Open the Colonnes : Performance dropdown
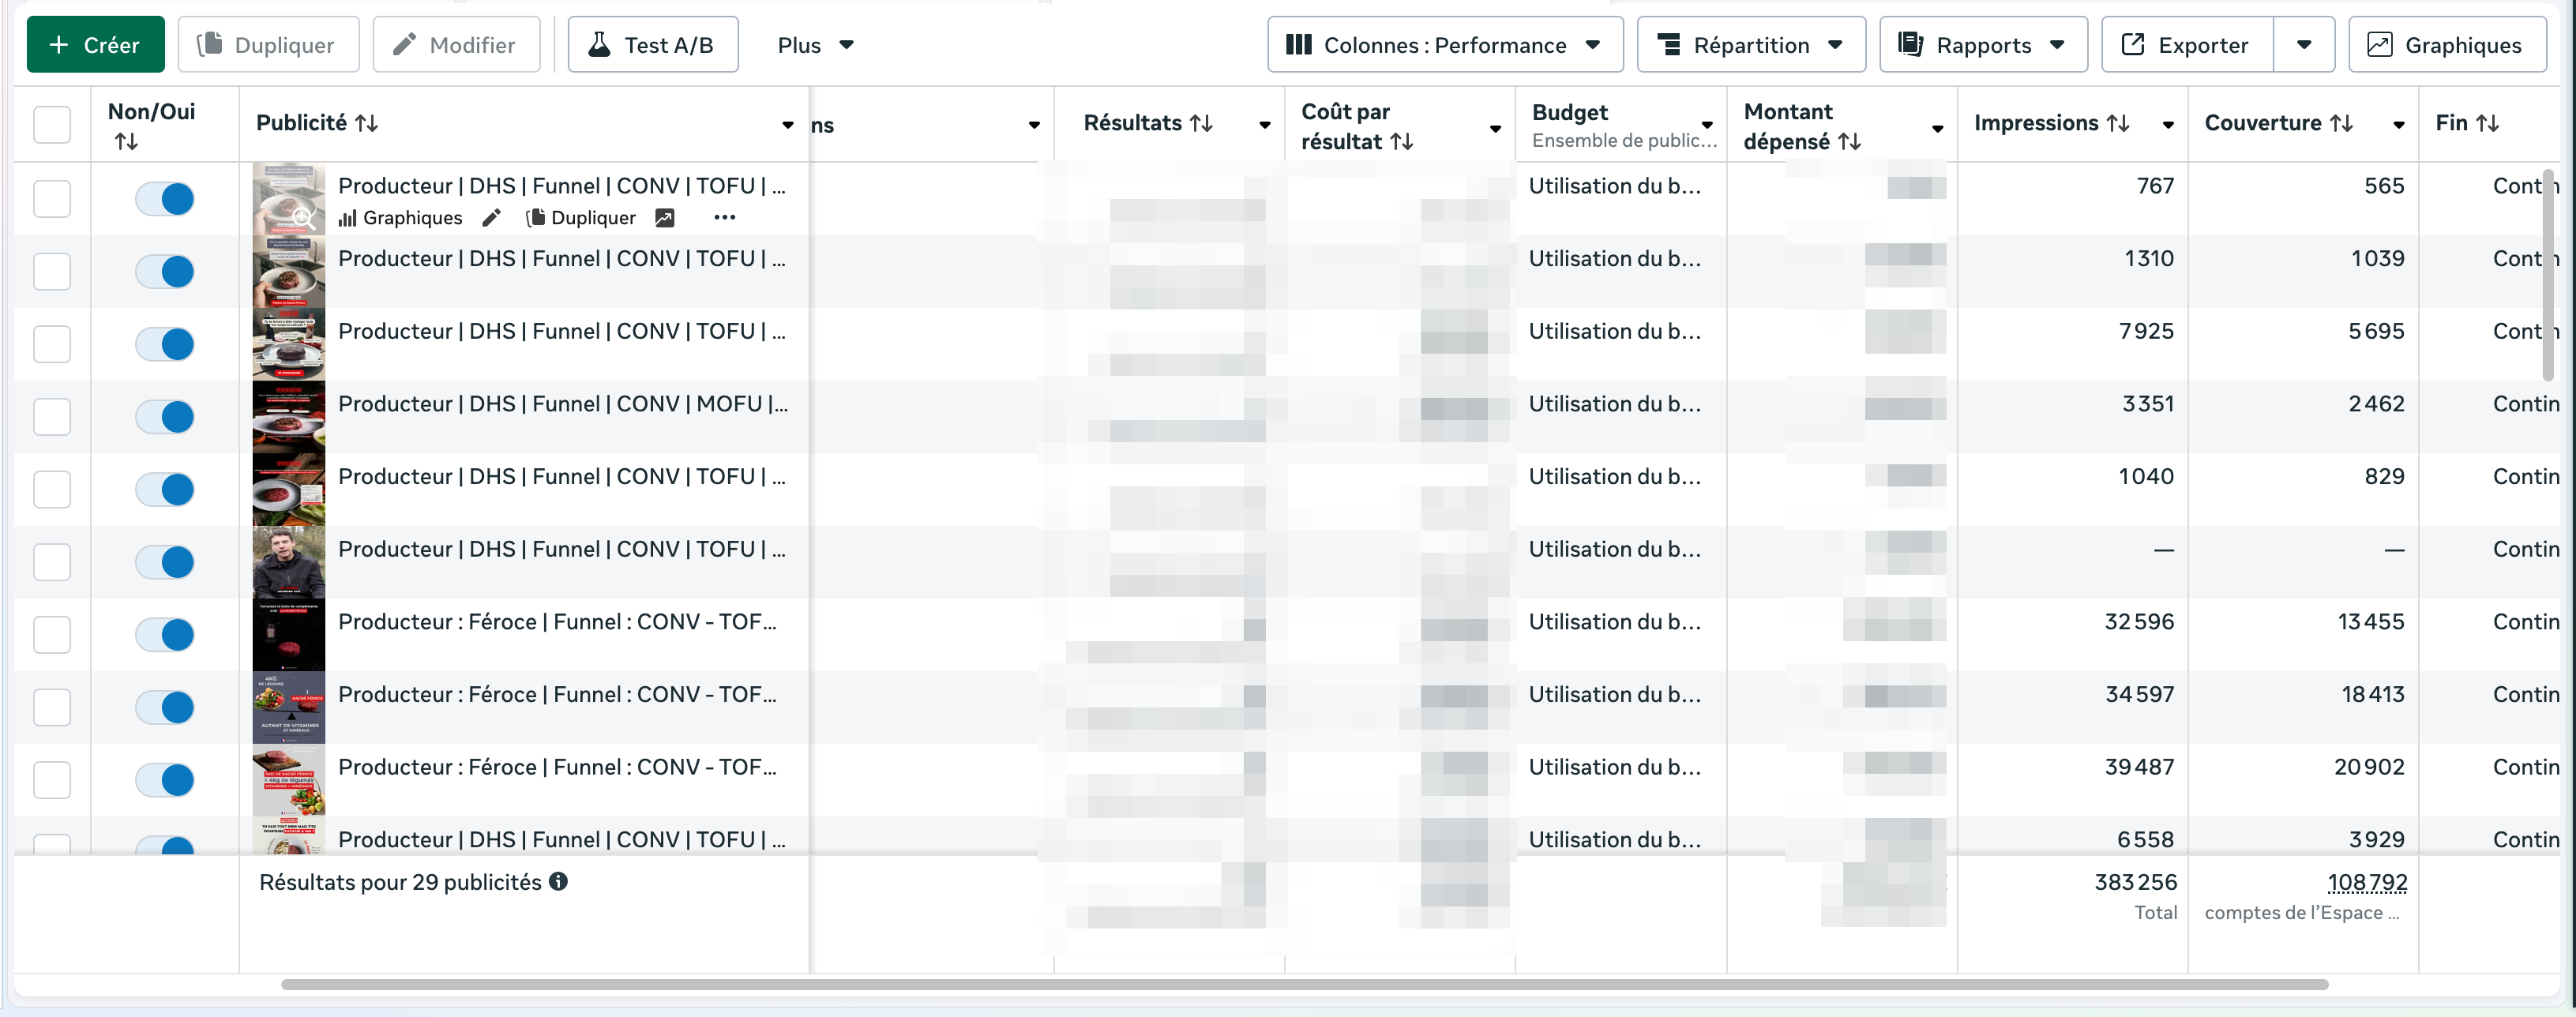 coord(1444,45)
